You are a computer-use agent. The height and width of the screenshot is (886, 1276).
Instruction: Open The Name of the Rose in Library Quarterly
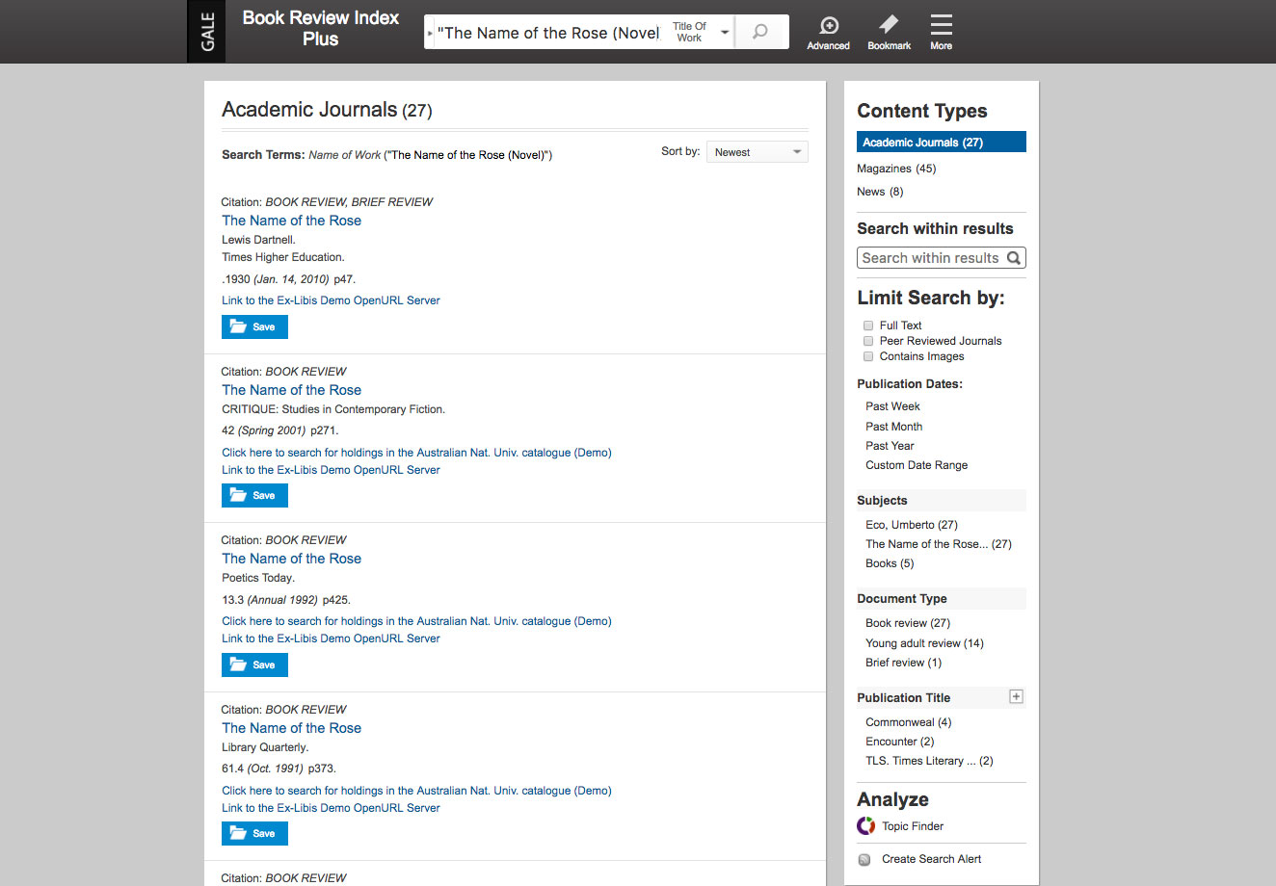(x=291, y=728)
